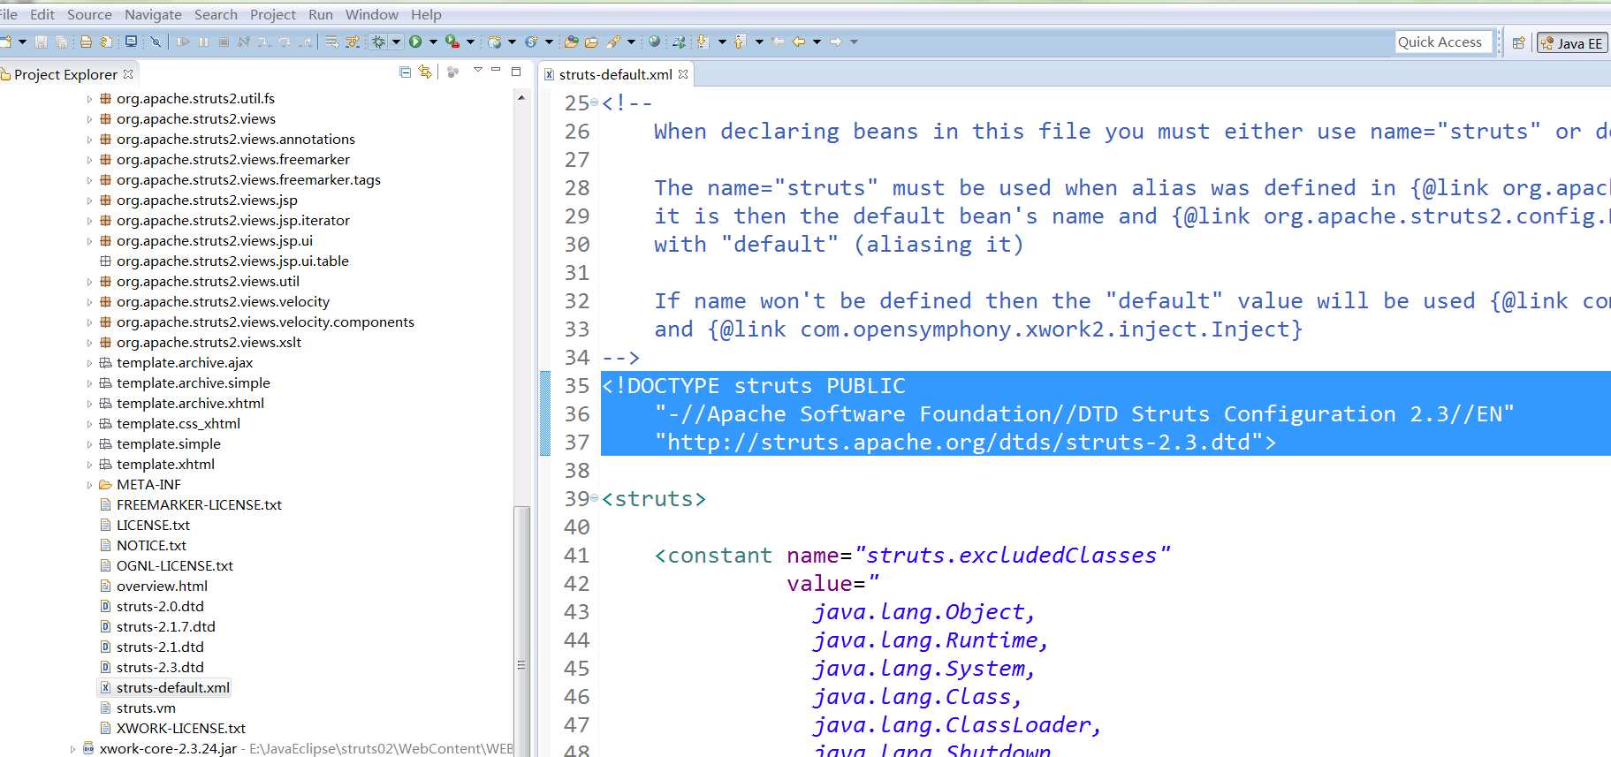Click the Project Explorer vertical scrollbar thumb
The height and width of the screenshot is (757, 1611).
pos(521,632)
